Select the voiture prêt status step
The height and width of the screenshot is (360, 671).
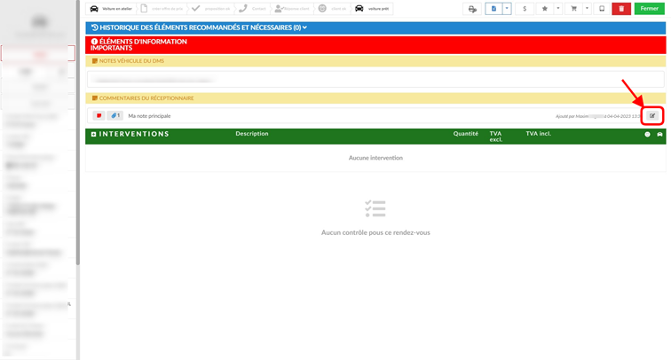[x=372, y=9]
